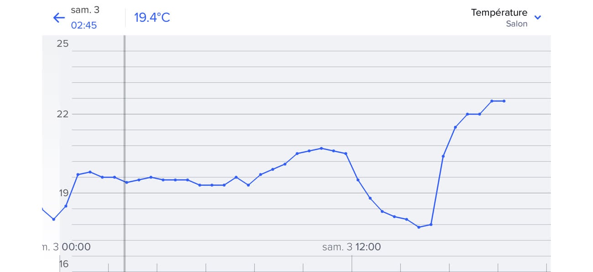Select the lowest point of the afternoon dip
The height and width of the screenshot is (272, 593).
(419, 227)
